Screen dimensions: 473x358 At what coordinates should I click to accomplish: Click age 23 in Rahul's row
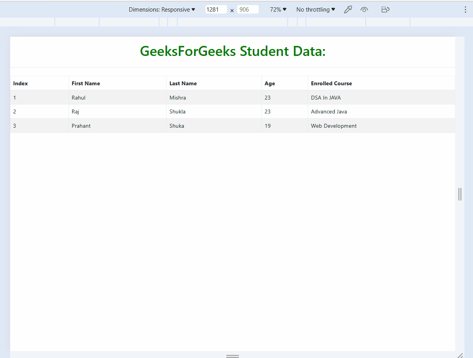(285, 98)
